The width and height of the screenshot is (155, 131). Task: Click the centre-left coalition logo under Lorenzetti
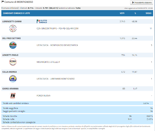[13, 28]
